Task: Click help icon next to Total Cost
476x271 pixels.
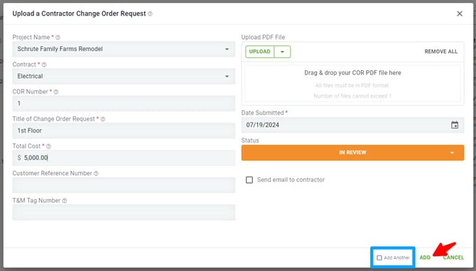Action: 48,146
